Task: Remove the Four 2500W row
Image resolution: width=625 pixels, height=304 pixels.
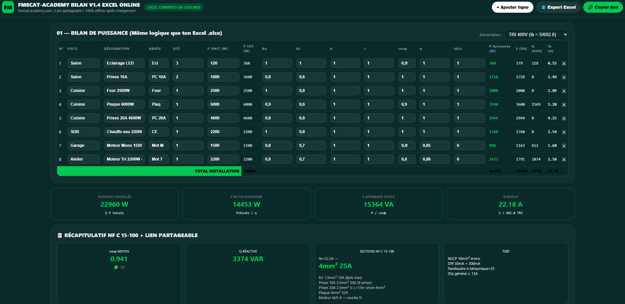Action: pos(564,91)
